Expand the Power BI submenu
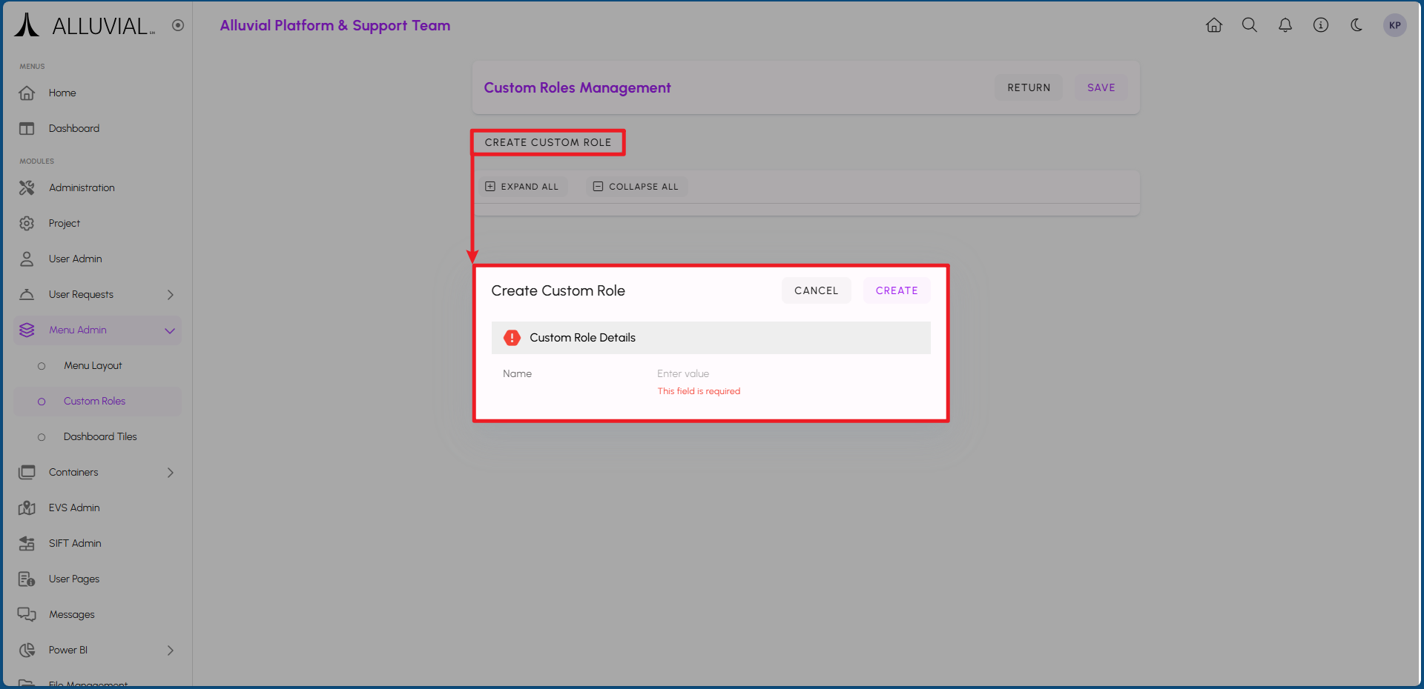1424x689 pixels. [170, 650]
